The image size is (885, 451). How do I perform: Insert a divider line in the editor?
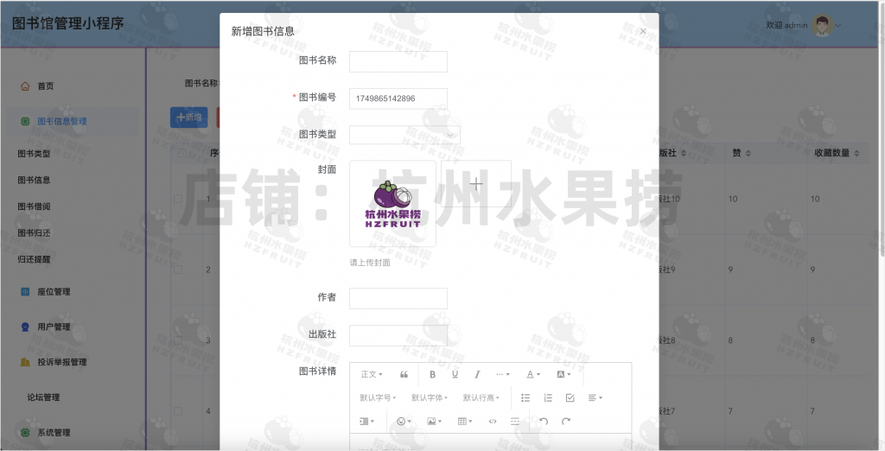(x=515, y=421)
